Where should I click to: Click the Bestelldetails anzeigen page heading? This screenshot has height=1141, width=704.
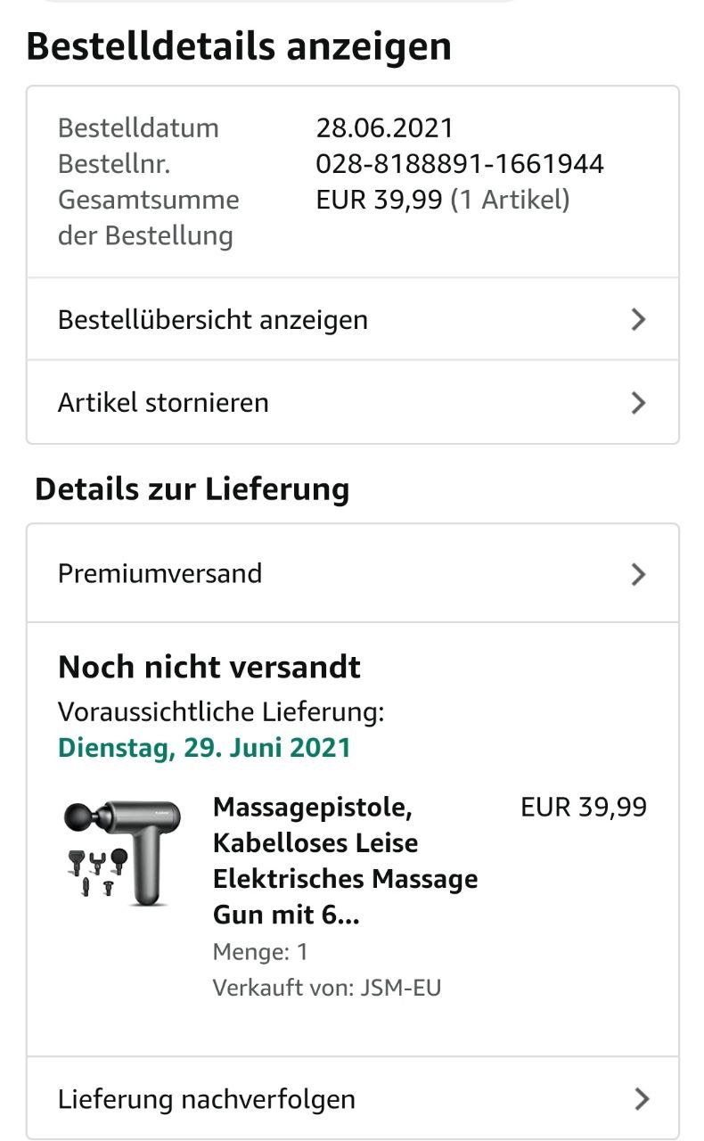pos(239,46)
